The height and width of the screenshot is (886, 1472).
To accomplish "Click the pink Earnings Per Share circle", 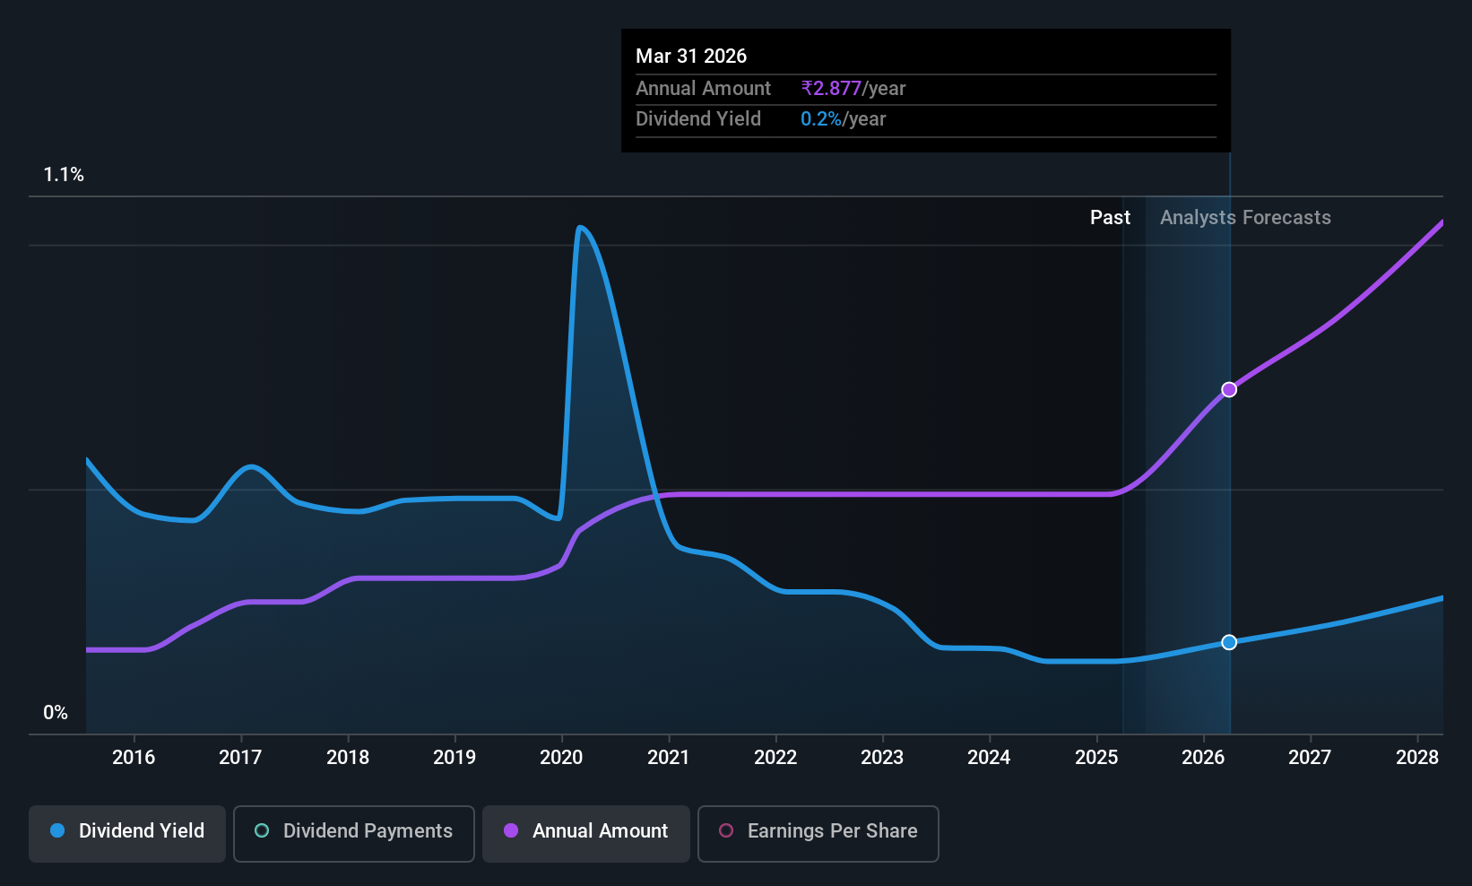I will pos(726,830).
